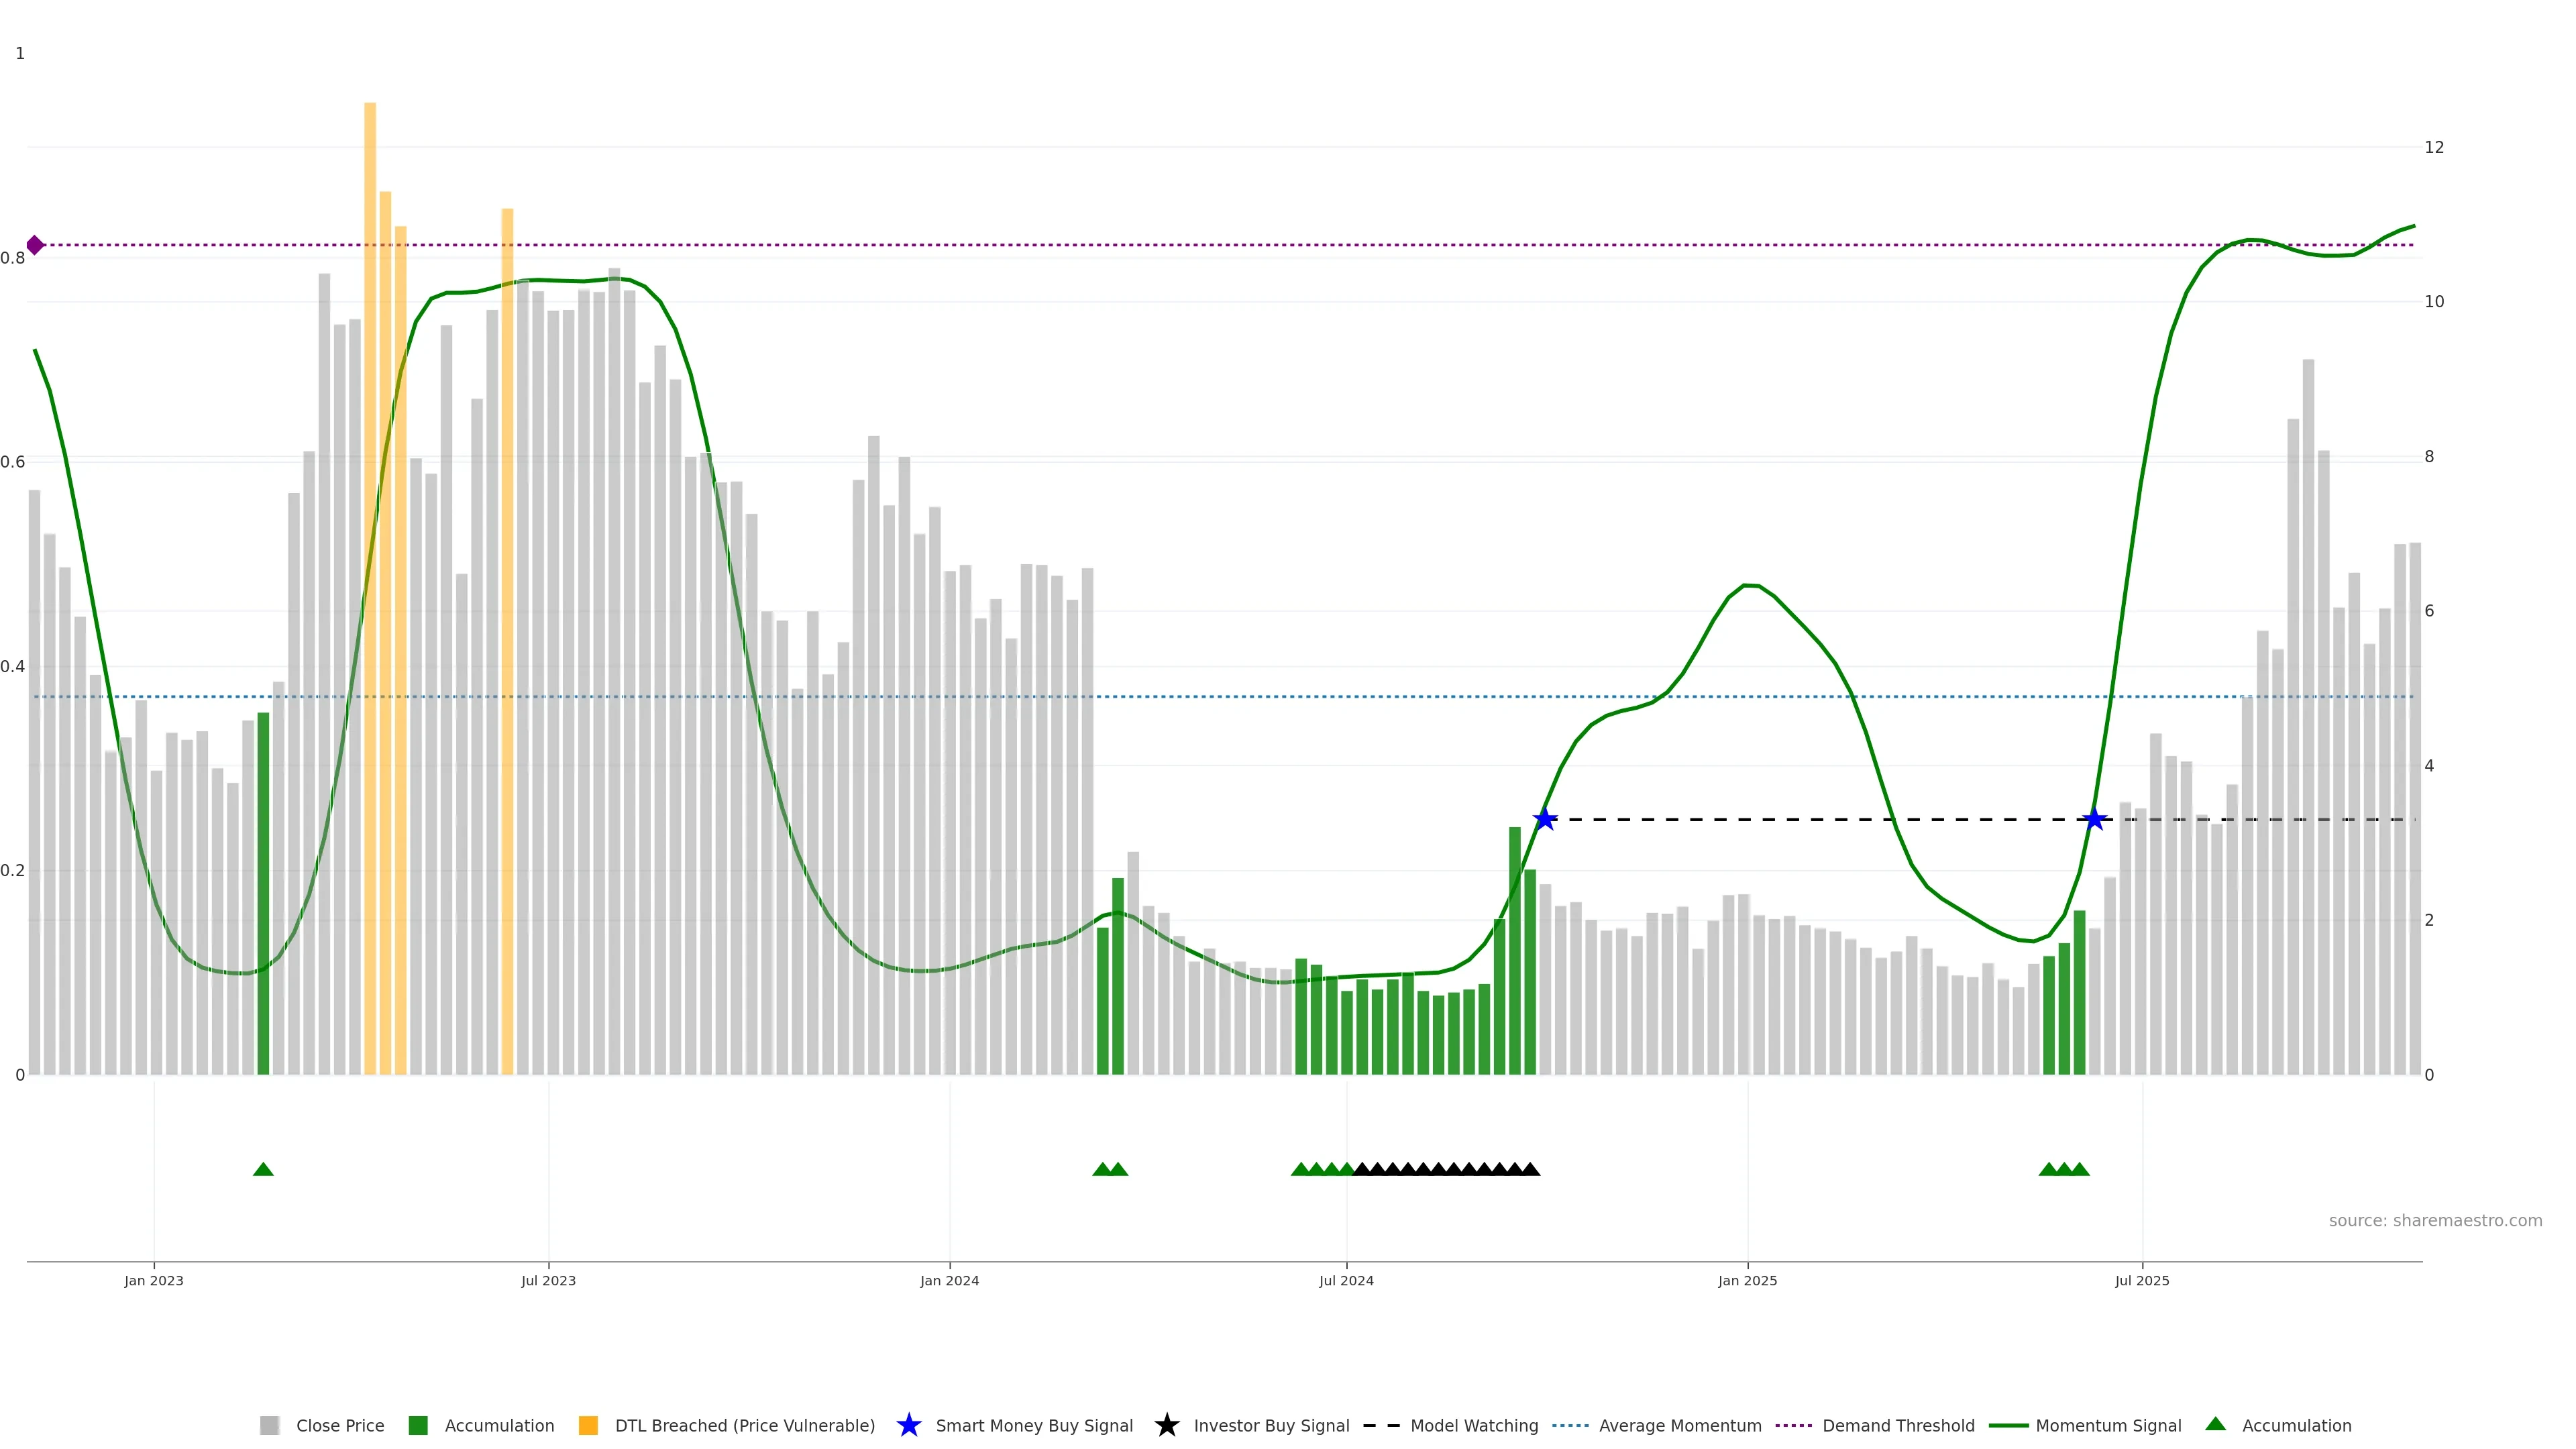Click the Jul 2023 x-axis label

click(x=548, y=1280)
